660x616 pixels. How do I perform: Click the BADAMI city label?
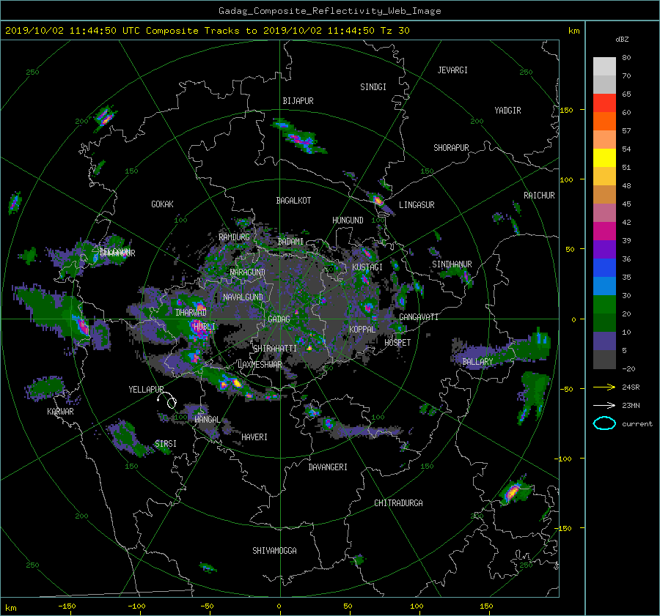pyautogui.click(x=290, y=242)
